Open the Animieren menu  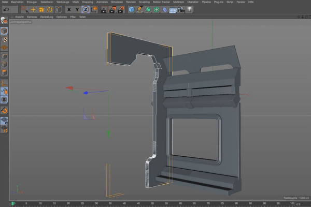[102, 2]
